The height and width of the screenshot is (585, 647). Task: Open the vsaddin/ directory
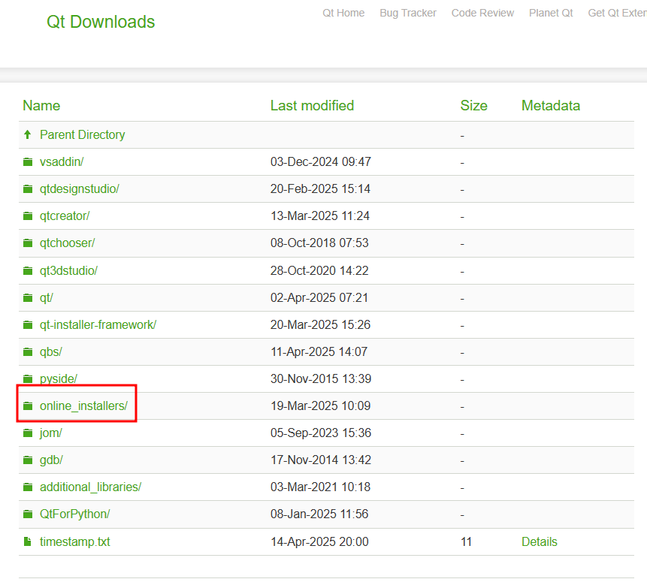(x=62, y=162)
